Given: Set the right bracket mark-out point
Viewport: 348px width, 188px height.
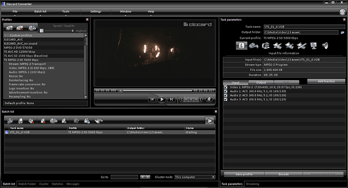Looking at the screenshot, I should [200, 99].
